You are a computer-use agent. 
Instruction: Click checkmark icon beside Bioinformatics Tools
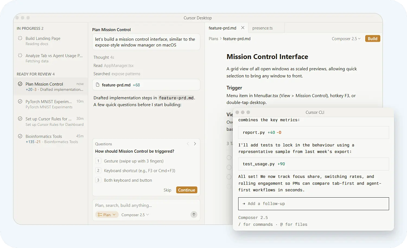click(20, 136)
